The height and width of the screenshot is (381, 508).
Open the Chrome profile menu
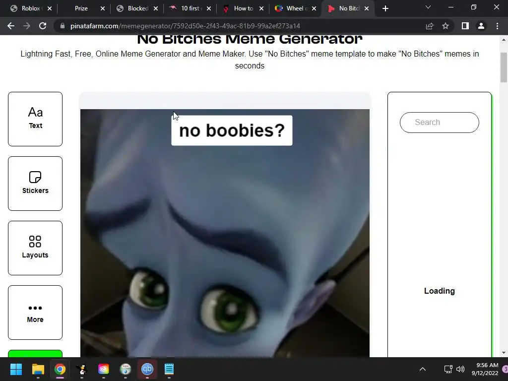(481, 26)
